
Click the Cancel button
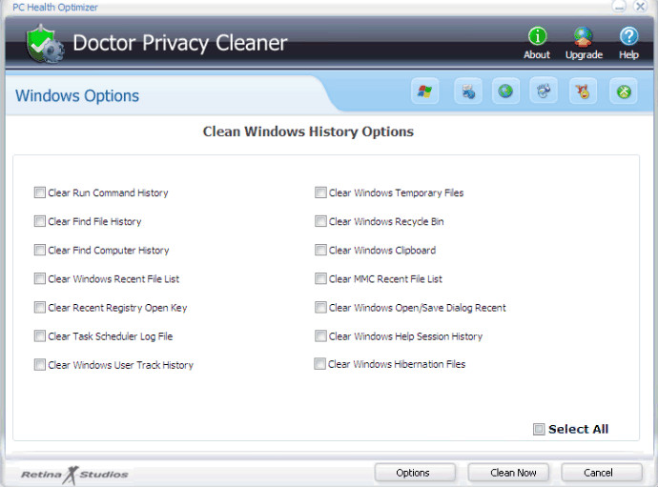[602, 473]
